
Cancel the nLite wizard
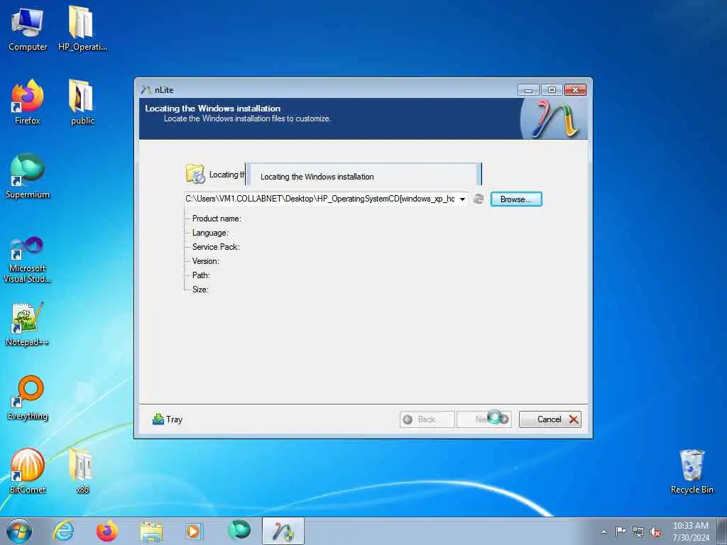[550, 419]
